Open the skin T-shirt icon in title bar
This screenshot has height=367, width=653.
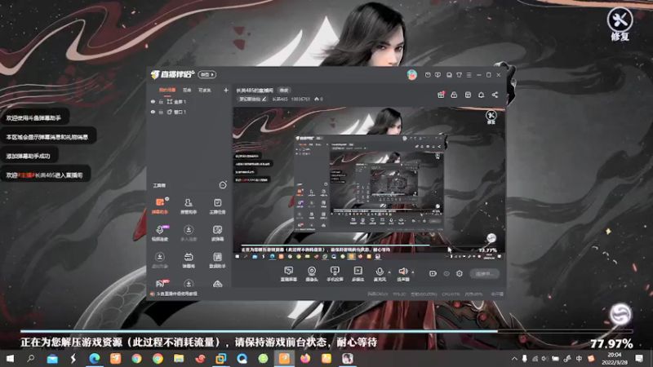459,75
